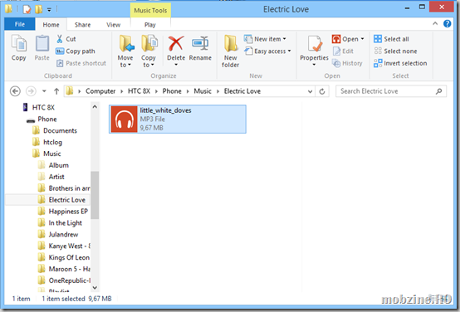Open the recent locations dropdown arrow
Screen dimensions: 460x312
coord(44,91)
